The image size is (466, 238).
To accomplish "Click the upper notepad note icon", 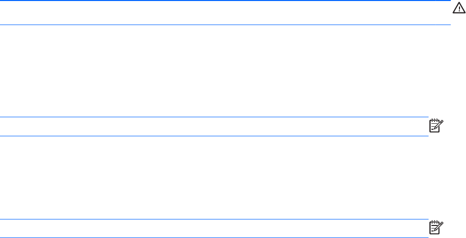I will click(436, 126).
